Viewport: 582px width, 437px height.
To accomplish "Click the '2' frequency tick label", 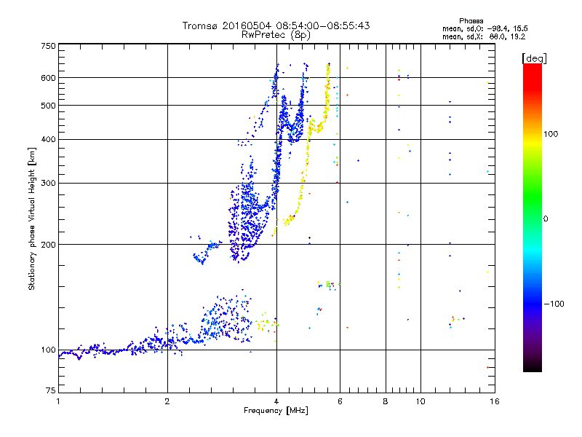I will 167,401.
